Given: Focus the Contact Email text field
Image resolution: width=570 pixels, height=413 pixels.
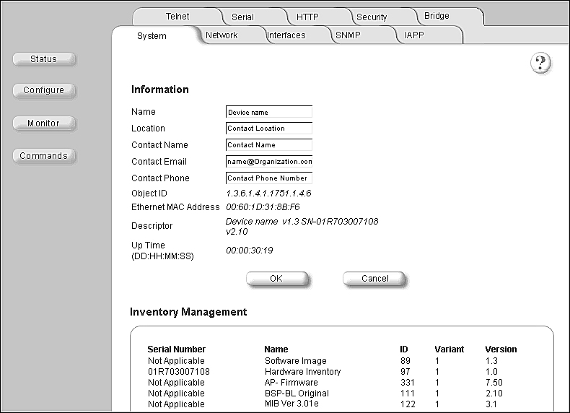Looking at the screenshot, I should click(x=268, y=162).
